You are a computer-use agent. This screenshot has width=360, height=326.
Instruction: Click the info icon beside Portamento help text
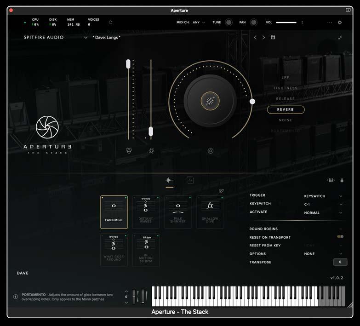pos(16,297)
